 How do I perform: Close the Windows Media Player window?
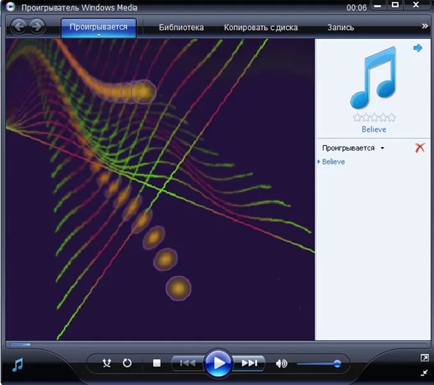coord(415,5)
